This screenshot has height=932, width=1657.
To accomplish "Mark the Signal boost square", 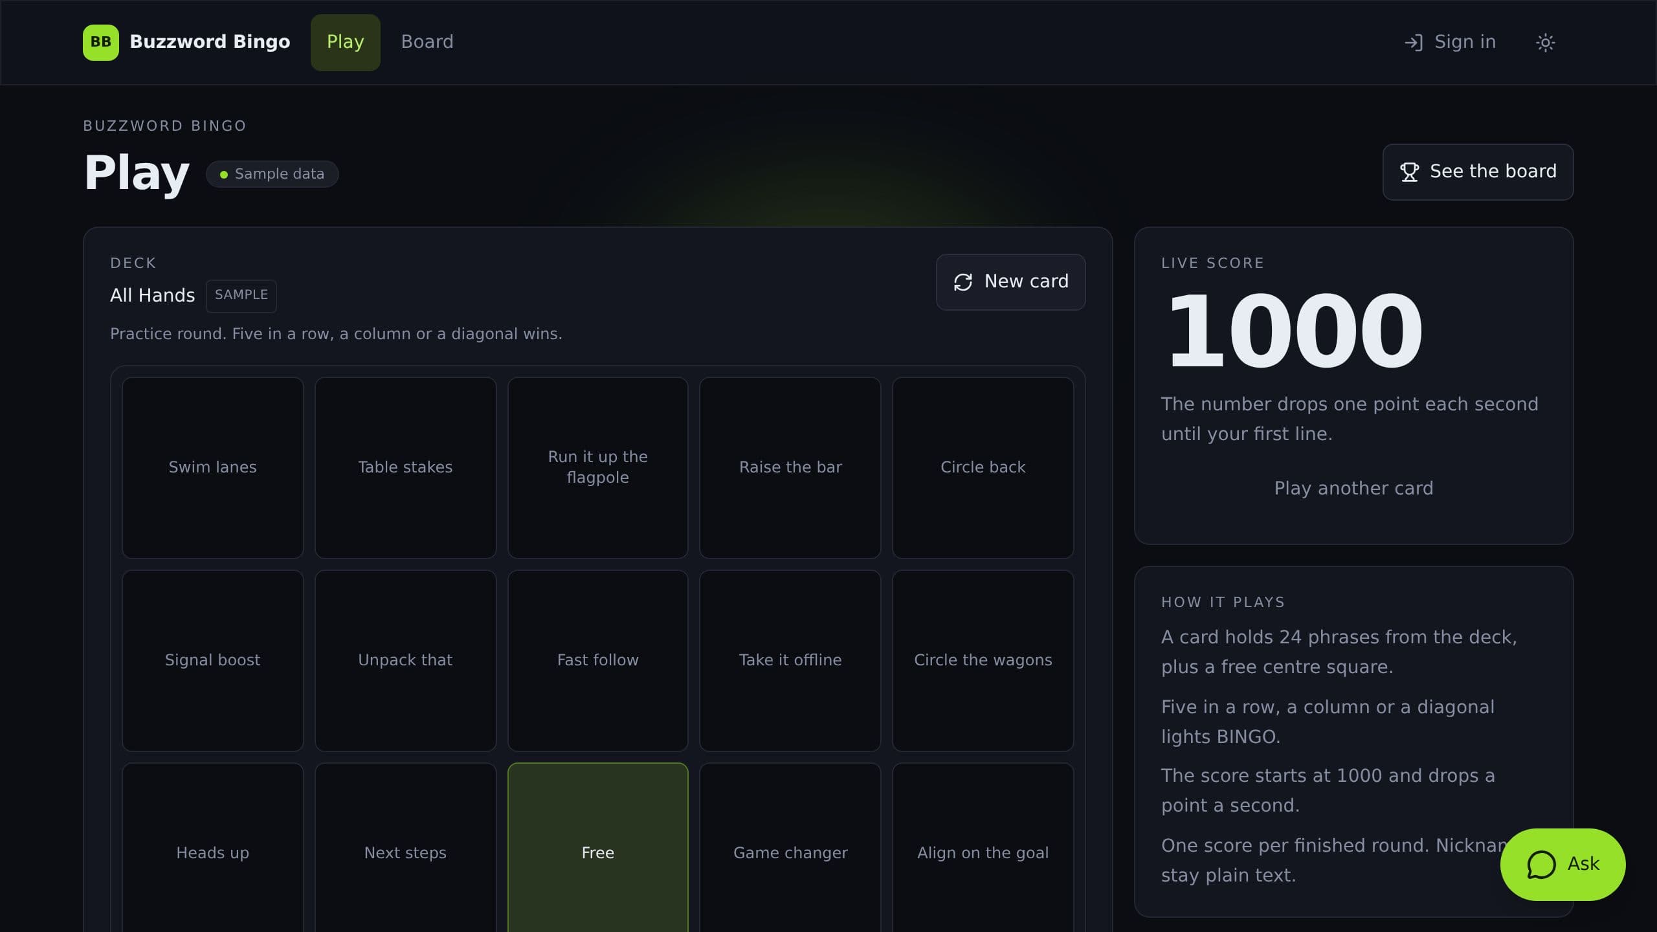I will tap(212, 660).
